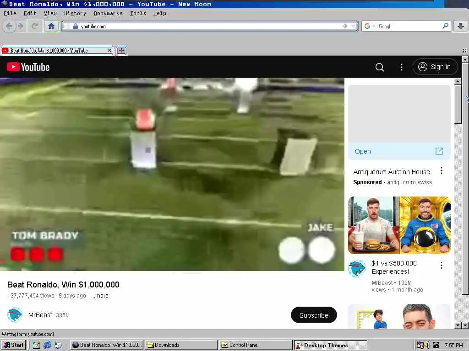Image resolution: width=469 pixels, height=351 pixels.
Task: Click the scroll down arrow at bottom right
Action: pos(465,325)
